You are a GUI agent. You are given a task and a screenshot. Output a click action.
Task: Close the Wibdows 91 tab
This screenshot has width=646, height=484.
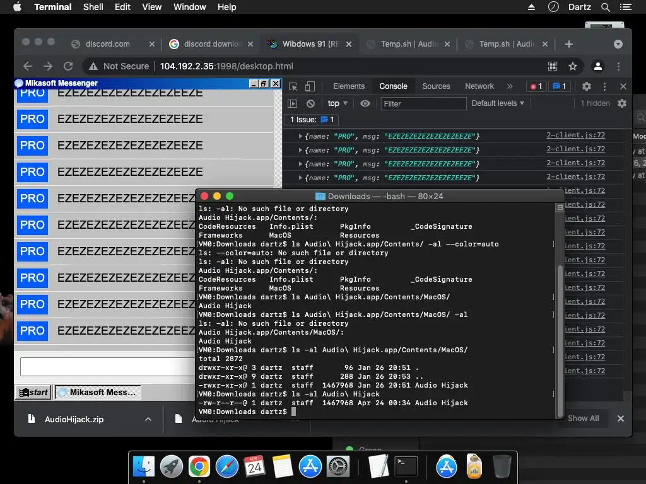point(348,44)
